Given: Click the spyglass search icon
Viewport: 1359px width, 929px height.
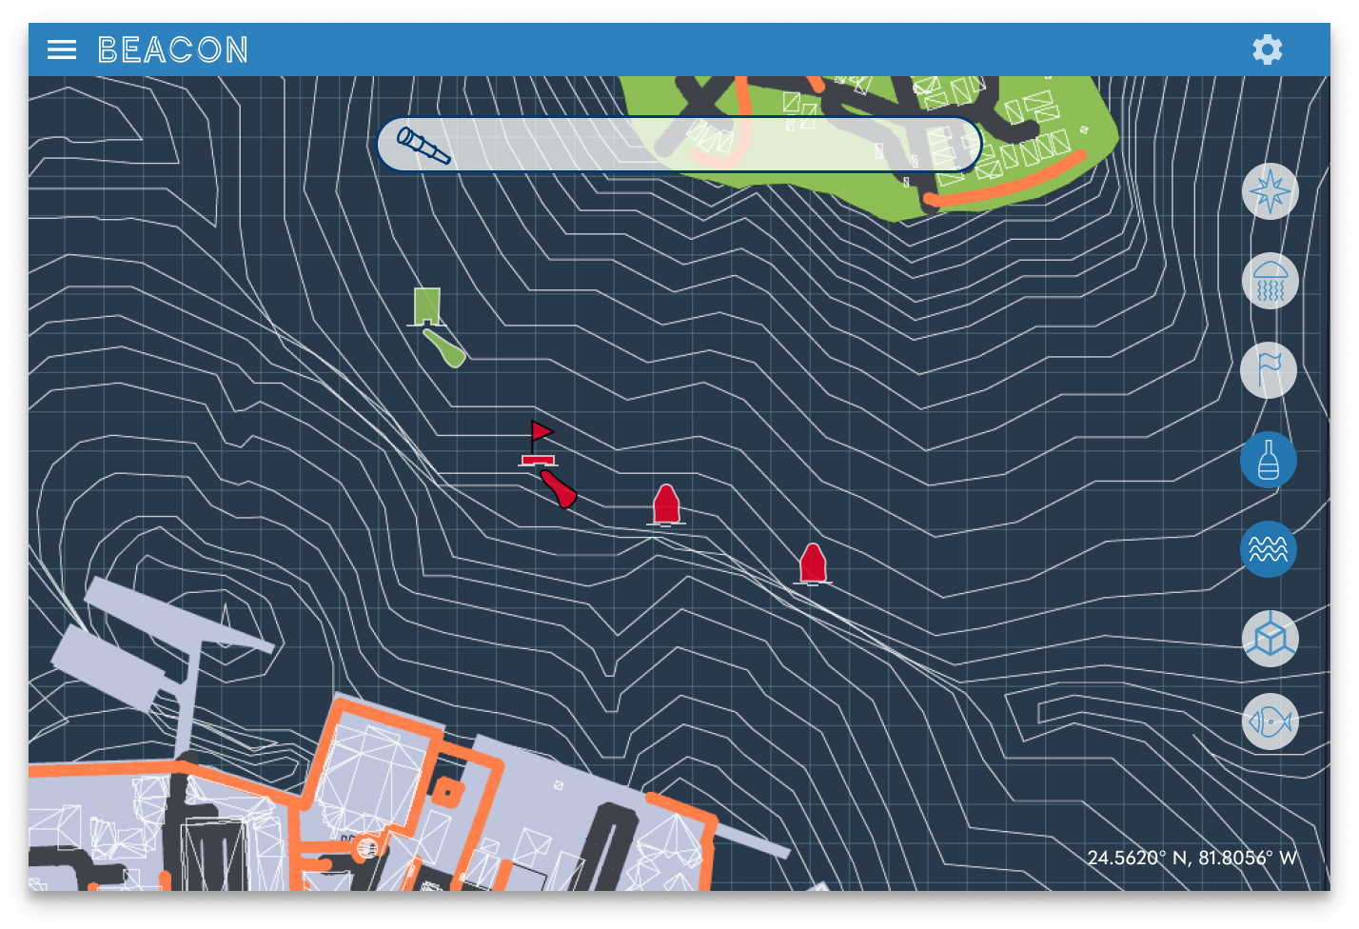Looking at the screenshot, I should pos(423,146).
